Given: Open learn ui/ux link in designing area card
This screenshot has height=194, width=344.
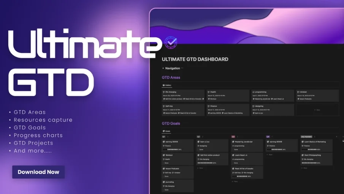Looking at the screenshot, I should tap(258, 113).
